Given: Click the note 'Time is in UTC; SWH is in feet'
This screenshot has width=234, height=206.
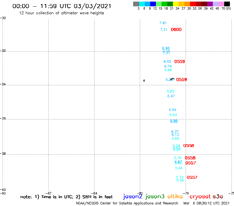Looking at the screenshot, I should click(66, 197).
